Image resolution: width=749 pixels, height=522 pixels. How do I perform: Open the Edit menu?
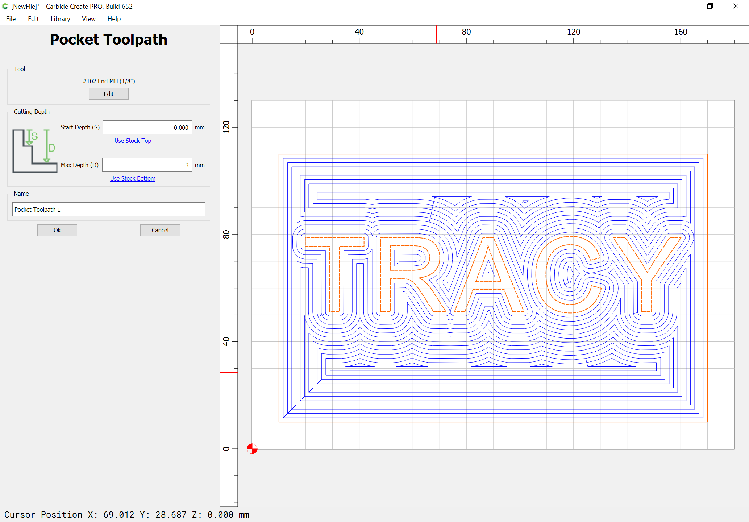point(33,19)
